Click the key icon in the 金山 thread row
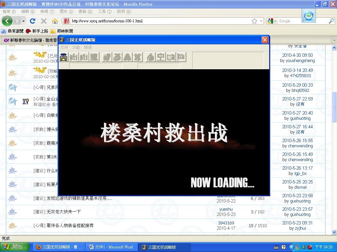337x252 pixels. pos(26,101)
